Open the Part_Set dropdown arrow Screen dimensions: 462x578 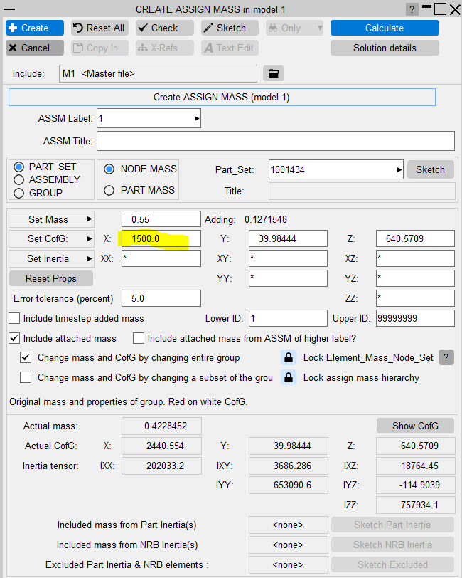(399, 169)
